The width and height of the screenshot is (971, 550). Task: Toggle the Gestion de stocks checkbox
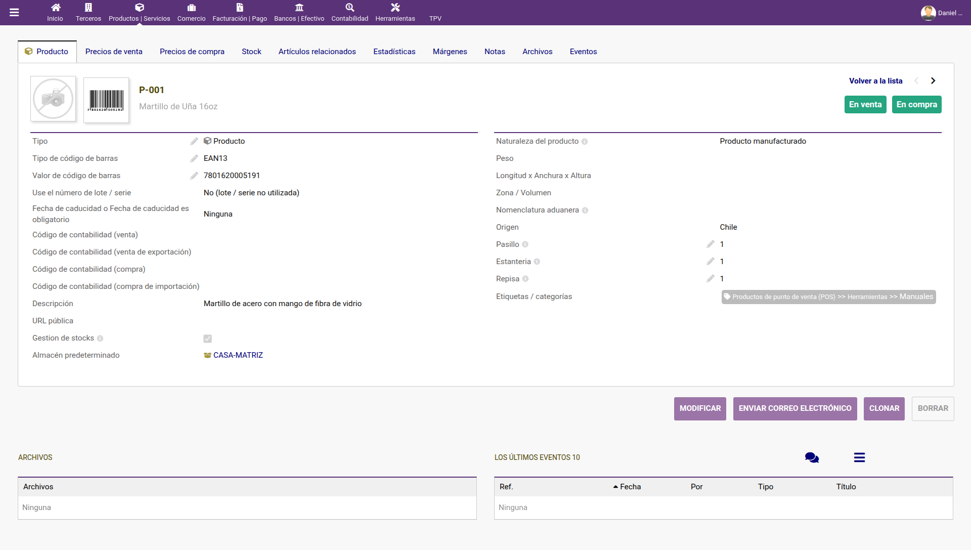208,339
